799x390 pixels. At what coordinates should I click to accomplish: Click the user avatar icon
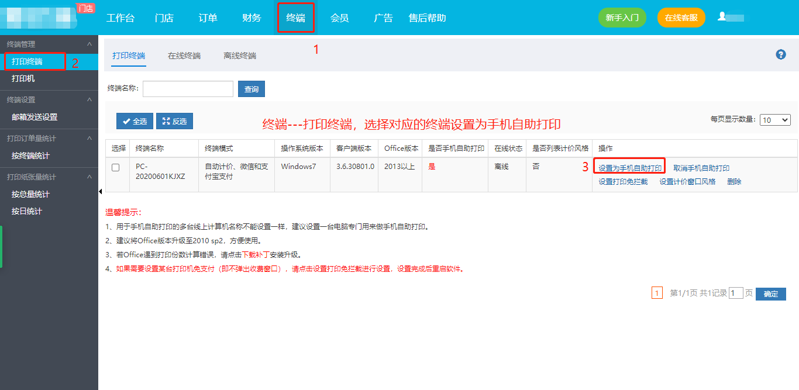pyautogui.click(x=722, y=17)
